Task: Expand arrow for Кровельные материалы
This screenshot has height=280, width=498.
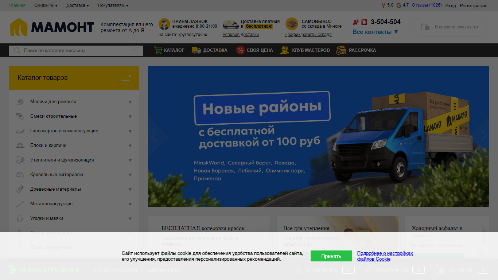Action: (130, 175)
